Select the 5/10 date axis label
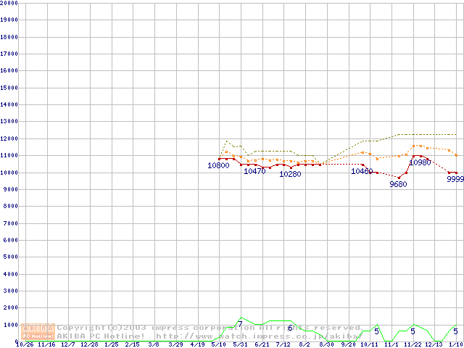 tap(218, 344)
